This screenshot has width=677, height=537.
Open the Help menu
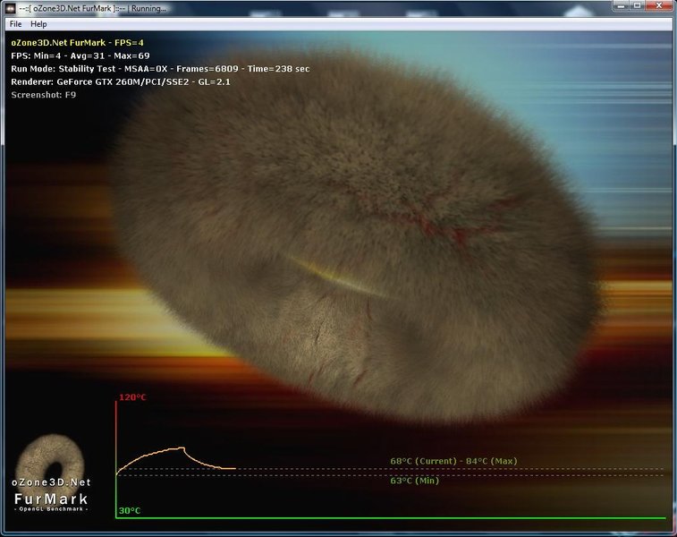[x=38, y=24]
